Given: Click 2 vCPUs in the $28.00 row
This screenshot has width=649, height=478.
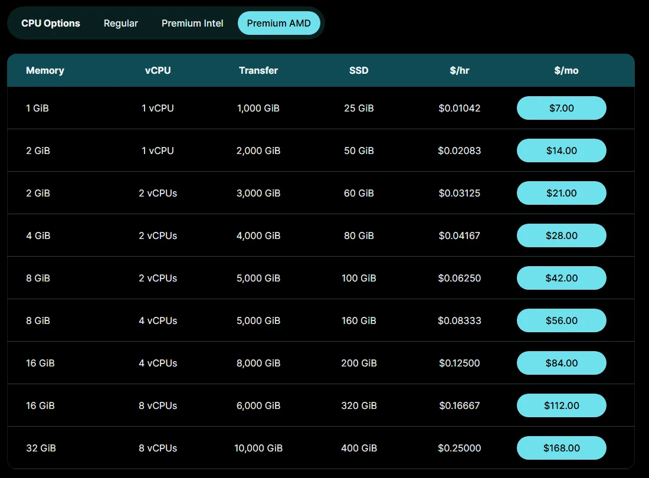Looking at the screenshot, I should point(158,235).
